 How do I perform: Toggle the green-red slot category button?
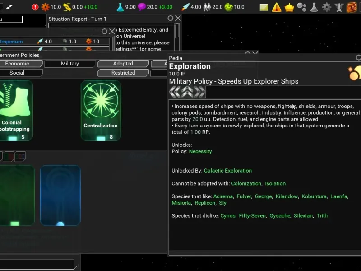click(8, 156)
